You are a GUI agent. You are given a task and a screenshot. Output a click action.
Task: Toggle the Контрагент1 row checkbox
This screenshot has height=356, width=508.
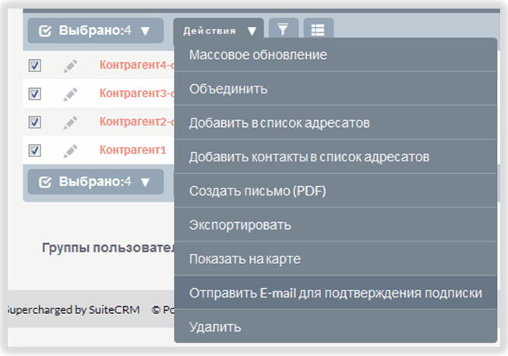(x=34, y=150)
